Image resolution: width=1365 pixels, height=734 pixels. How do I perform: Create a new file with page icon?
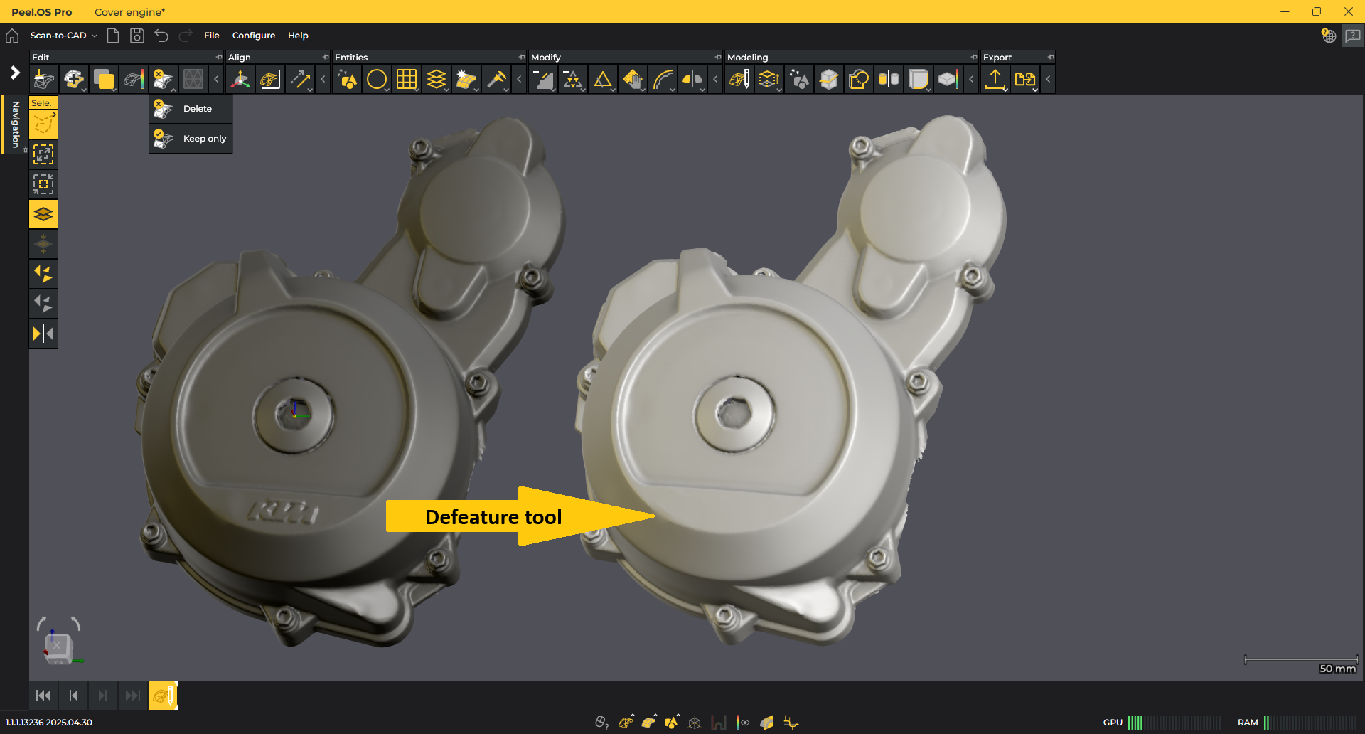[113, 36]
